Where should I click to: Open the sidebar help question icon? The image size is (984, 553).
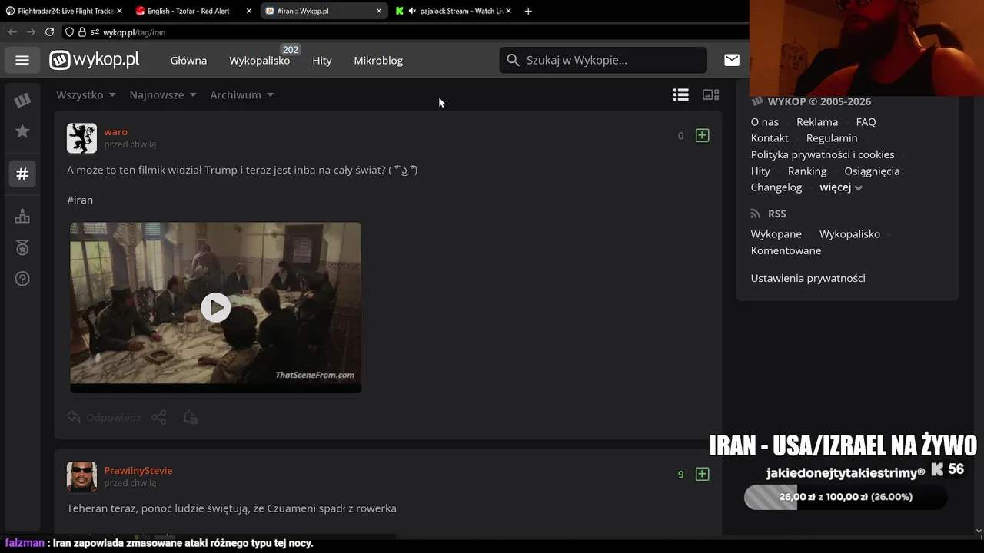22,279
